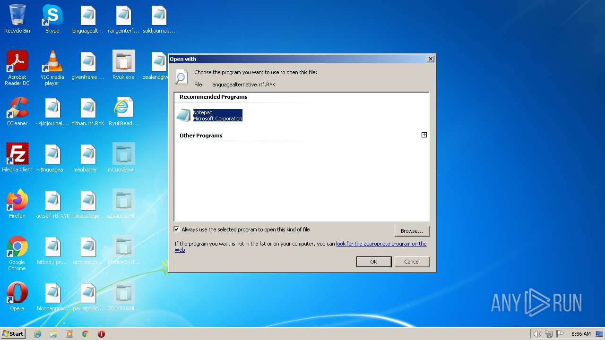The height and width of the screenshot is (340, 605).
Task: Click the file name languagealternative.rtf.RYK
Action: [x=243, y=85]
